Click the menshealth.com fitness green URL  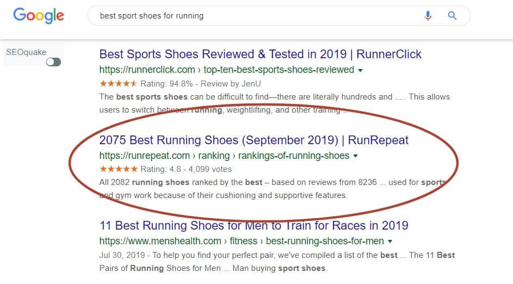(242, 241)
